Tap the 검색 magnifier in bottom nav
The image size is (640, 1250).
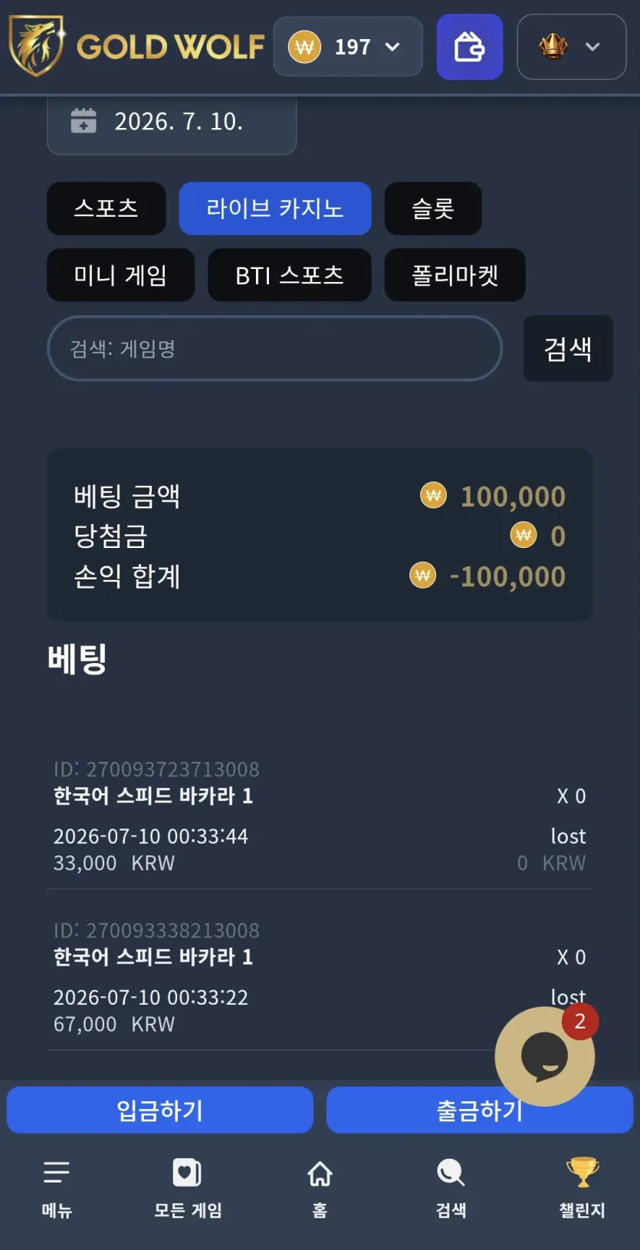(x=451, y=1173)
